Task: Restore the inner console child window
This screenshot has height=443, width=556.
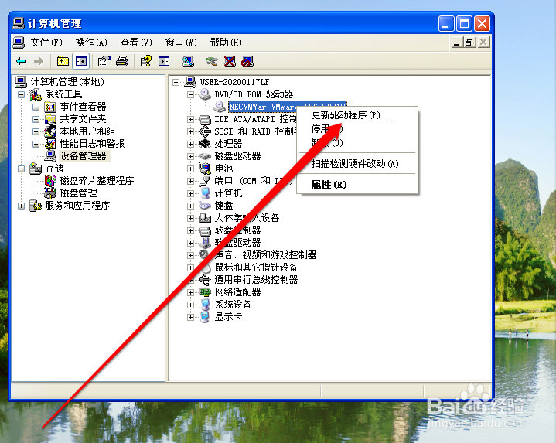Action: point(469,43)
